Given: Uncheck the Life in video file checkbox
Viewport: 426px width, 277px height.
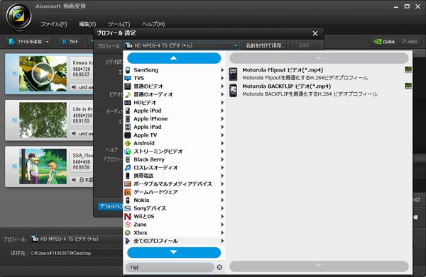Looking at the screenshot, I should click(15, 120).
